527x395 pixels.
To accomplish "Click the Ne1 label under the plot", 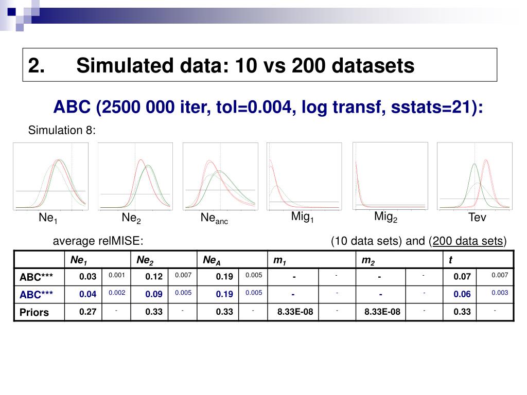I will [x=48, y=218].
